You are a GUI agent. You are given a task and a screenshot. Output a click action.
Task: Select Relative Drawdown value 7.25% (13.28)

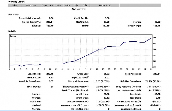point(153,81)
